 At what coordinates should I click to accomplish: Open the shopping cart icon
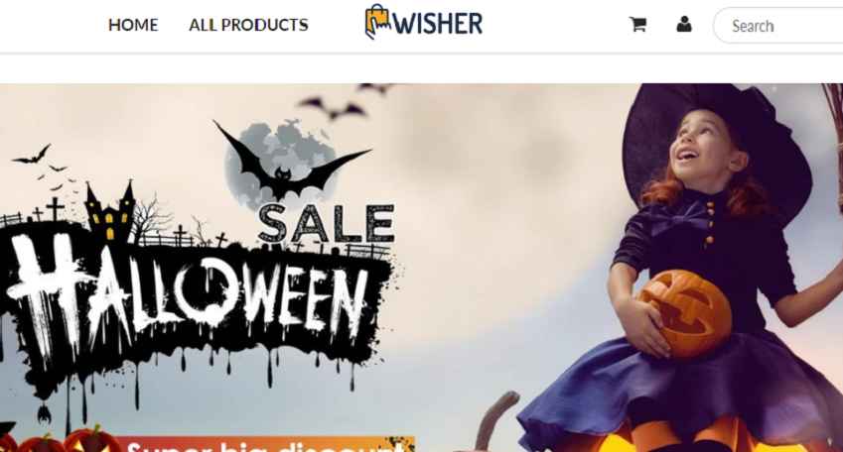(x=637, y=24)
